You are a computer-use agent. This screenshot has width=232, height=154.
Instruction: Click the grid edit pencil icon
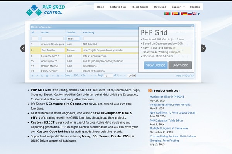pyautogui.click(x=37, y=75)
